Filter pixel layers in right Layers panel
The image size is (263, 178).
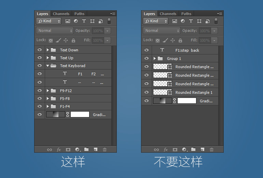tap(175, 21)
